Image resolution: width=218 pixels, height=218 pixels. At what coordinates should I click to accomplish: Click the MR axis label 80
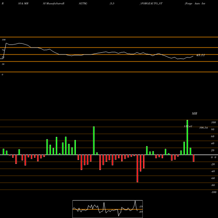click(213, 129)
